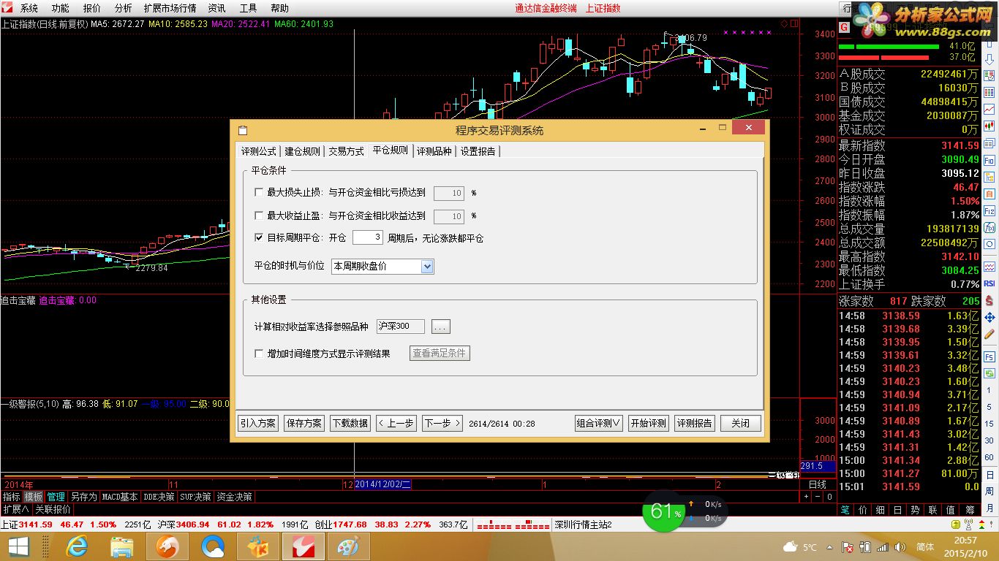Click 保存方案 button
Viewport: 999px width, 561px height.
304,423
